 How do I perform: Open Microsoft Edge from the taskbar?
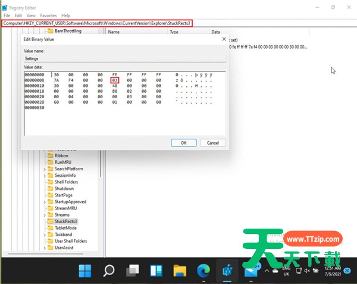coord(203,271)
